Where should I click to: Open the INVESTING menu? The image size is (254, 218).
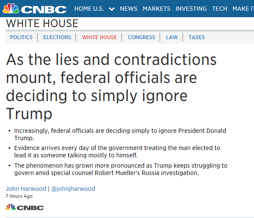coord(191,9)
